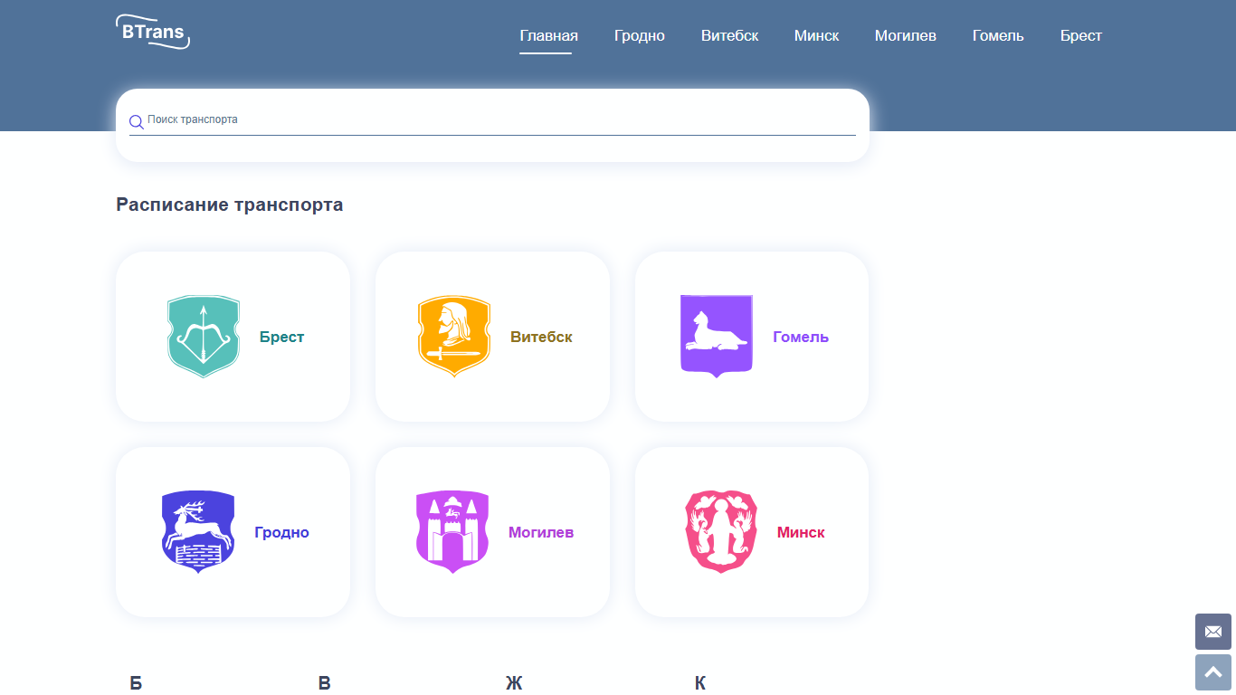Click the Витебск card label
Image resolution: width=1236 pixels, height=695 pixels.
541,337
